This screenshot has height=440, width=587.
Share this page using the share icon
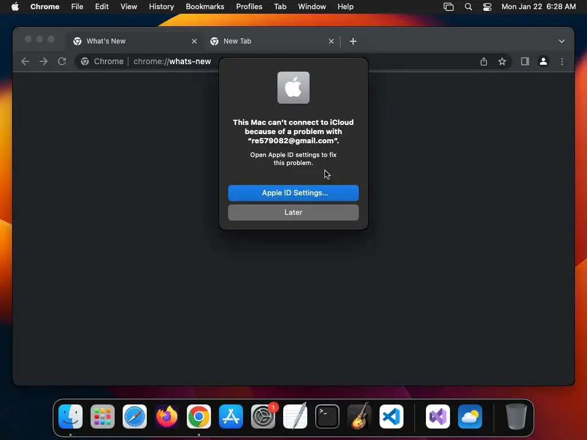click(x=484, y=61)
